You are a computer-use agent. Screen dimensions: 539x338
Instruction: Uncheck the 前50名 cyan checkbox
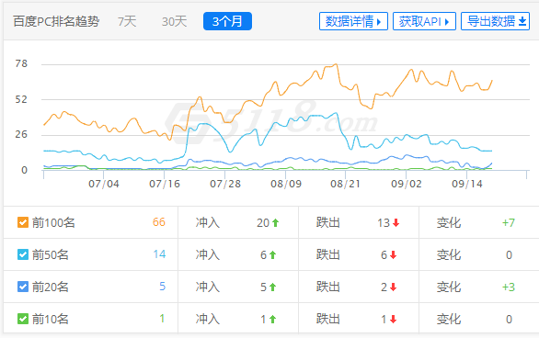(23, 254)
